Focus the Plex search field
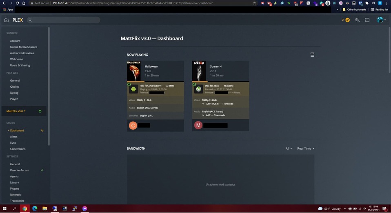 (64, 20)
